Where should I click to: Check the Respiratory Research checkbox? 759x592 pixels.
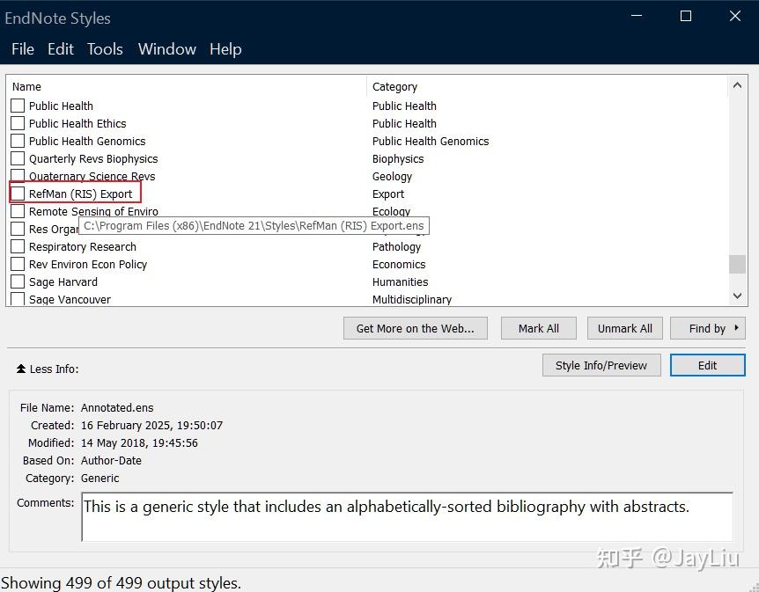(18, 246)
